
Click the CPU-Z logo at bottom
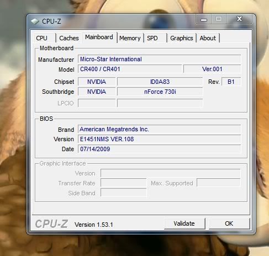tap(51, 224)
